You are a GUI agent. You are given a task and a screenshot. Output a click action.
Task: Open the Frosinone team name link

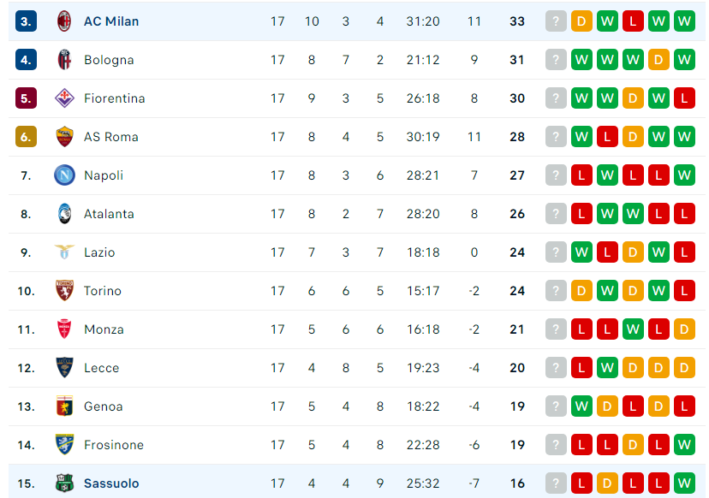[114, 445]
